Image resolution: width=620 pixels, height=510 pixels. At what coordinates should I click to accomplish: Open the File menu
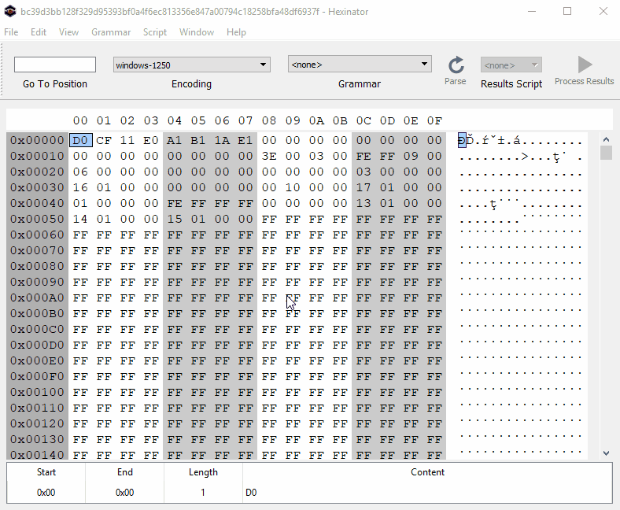[x=11, y=32]
